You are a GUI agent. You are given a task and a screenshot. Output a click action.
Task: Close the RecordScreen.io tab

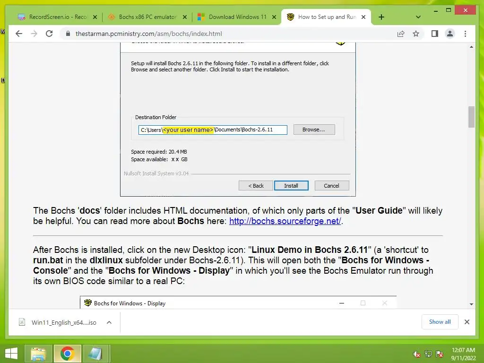[95, 17]
